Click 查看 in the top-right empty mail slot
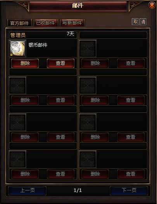Viewport: 157px width, 204px height. (x=131, y=63)
